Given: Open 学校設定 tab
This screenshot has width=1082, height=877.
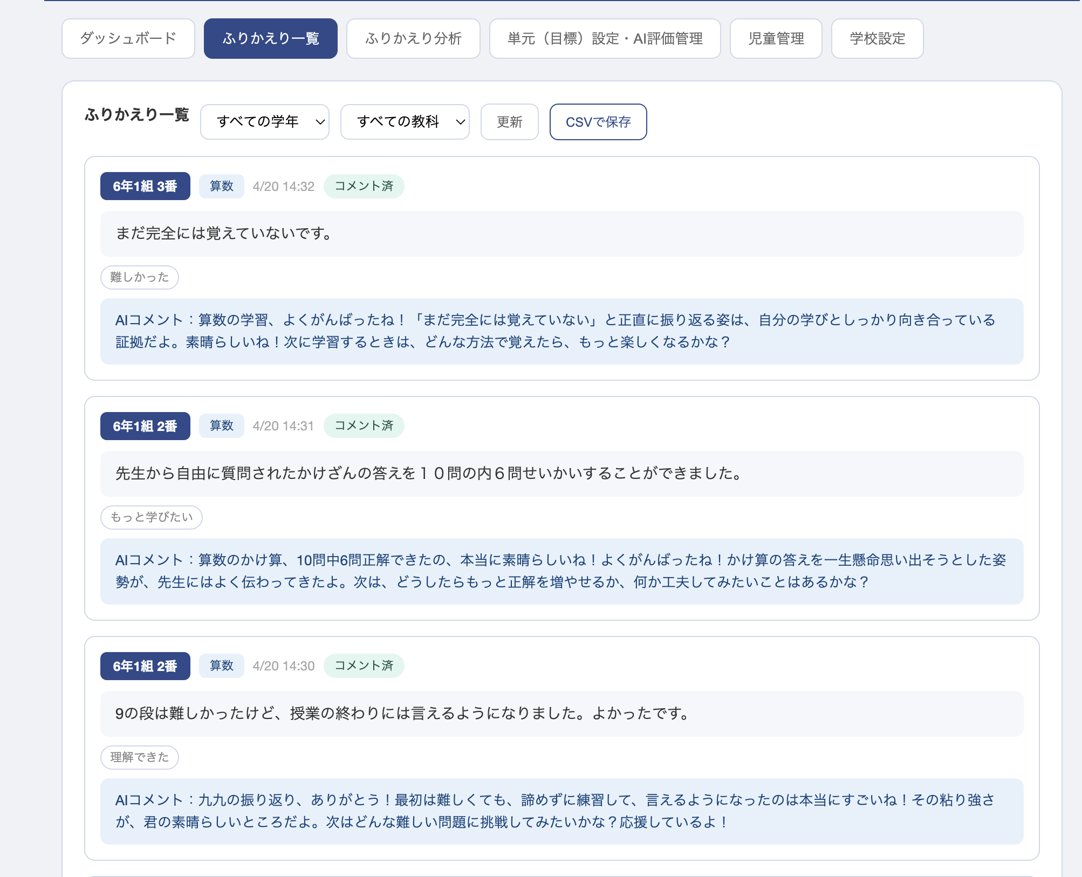Looking at the screenshot, I should tap(877, 38).
